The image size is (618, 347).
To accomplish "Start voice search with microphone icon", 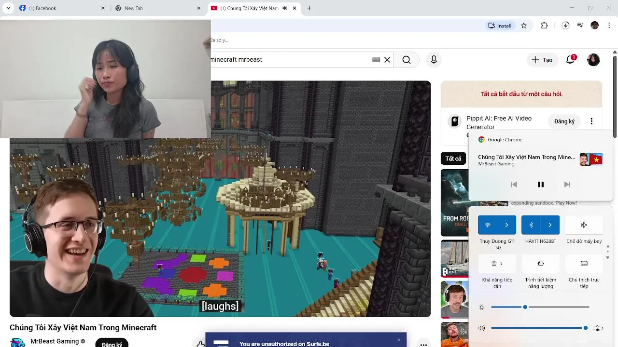I will (x=434, y=60).
